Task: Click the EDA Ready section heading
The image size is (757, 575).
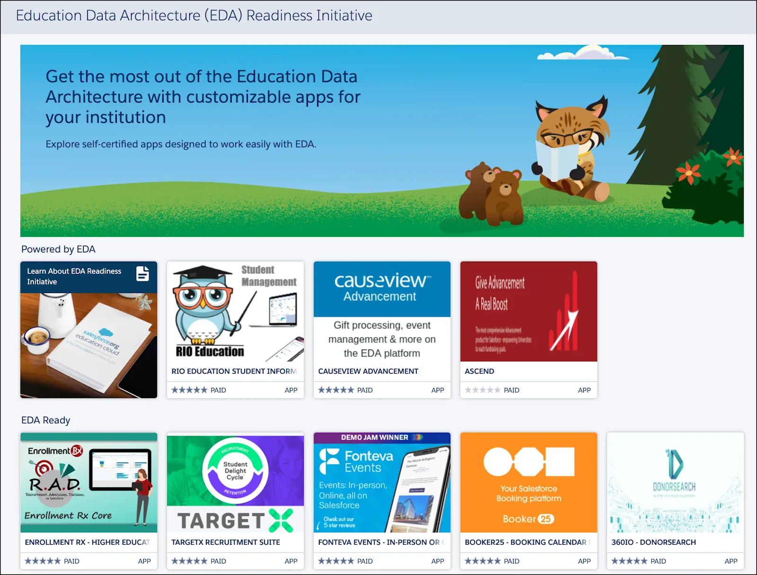Action: pyautogui.click(x=45, y=420)
